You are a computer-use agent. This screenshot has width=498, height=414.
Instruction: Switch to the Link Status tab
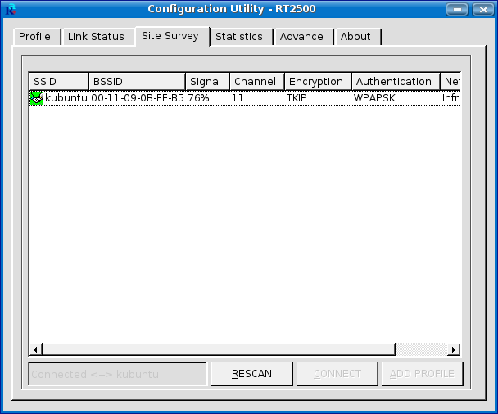(x=96, y=37)
